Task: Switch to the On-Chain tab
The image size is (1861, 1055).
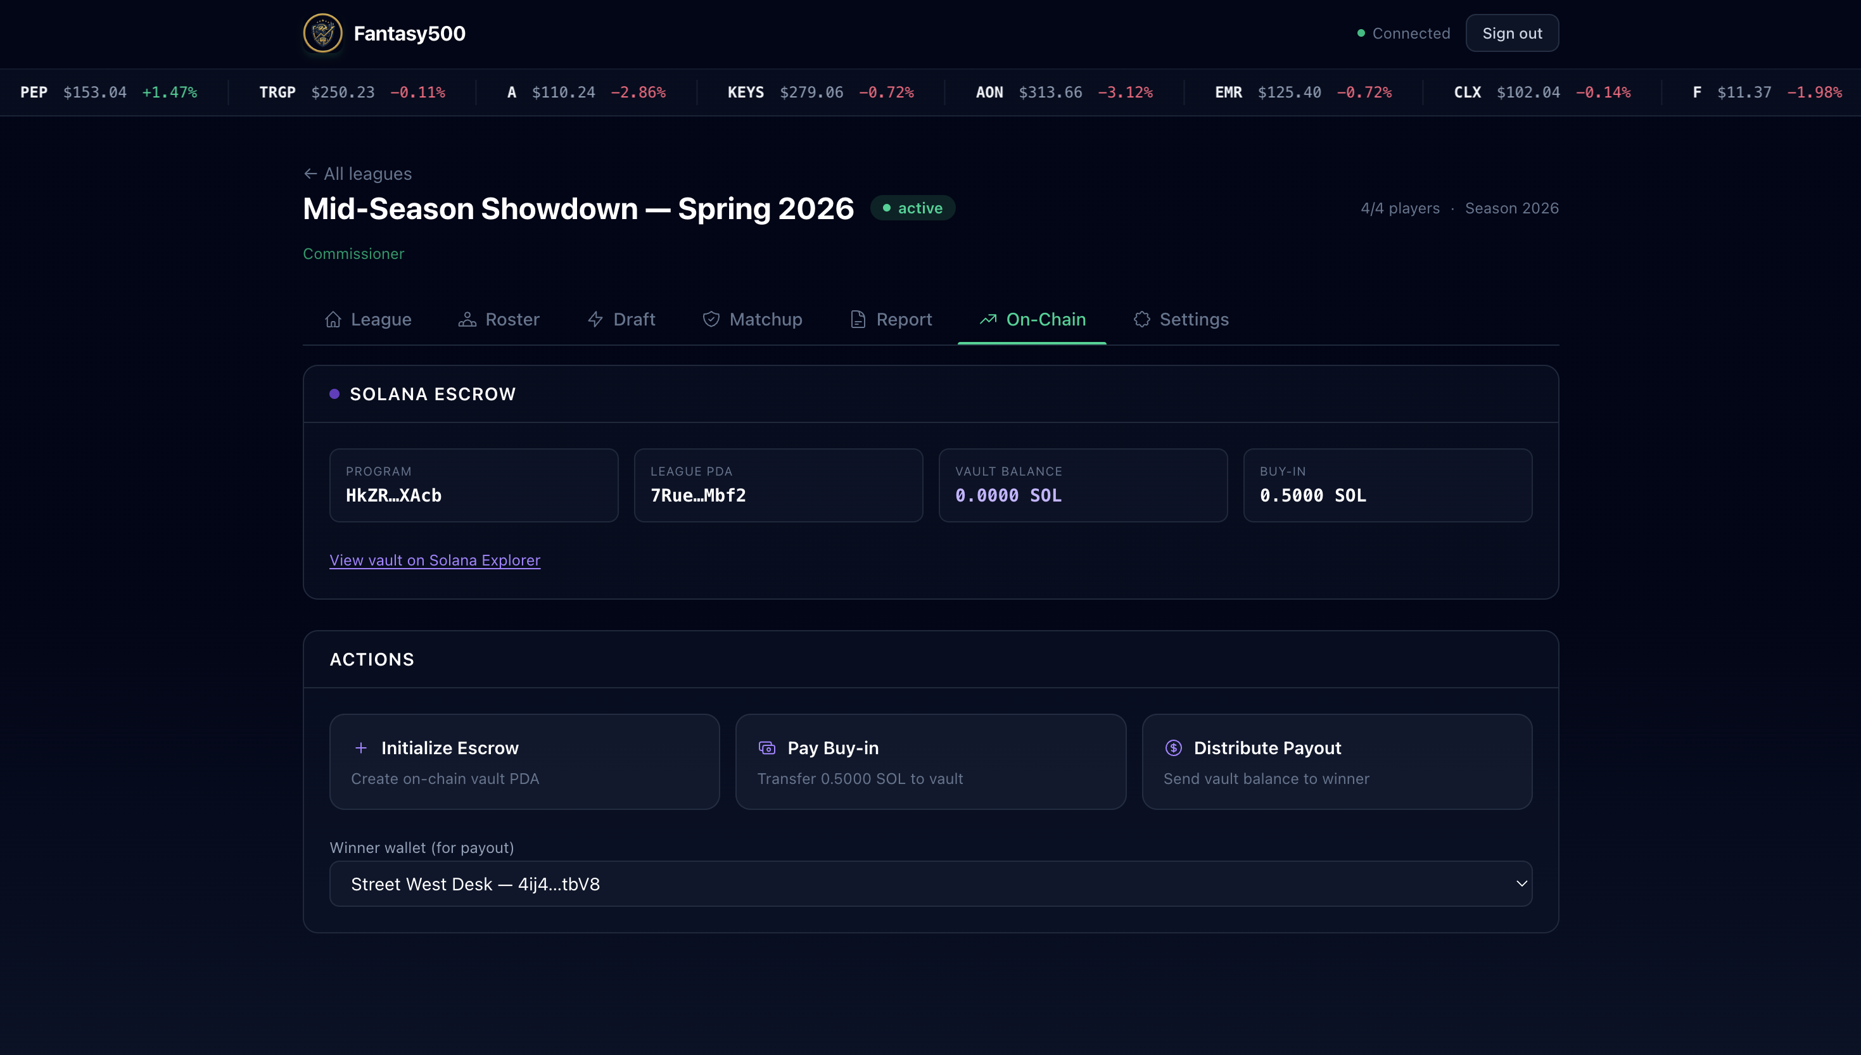Action: pyautogui.click(x=1032, y=320)
